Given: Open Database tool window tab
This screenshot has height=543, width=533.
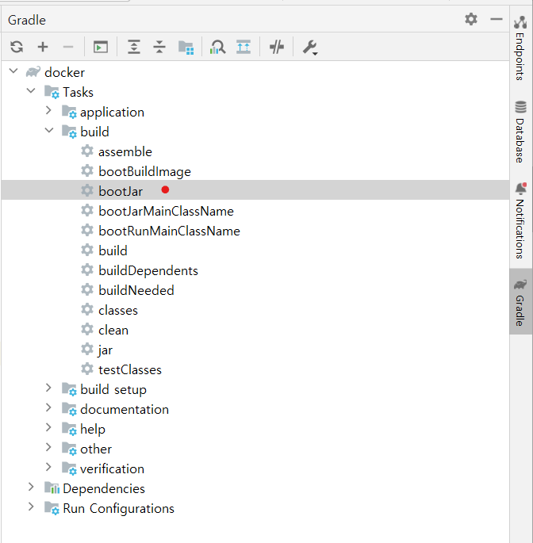Looking at the screenshot, I should tap(520, 132).
